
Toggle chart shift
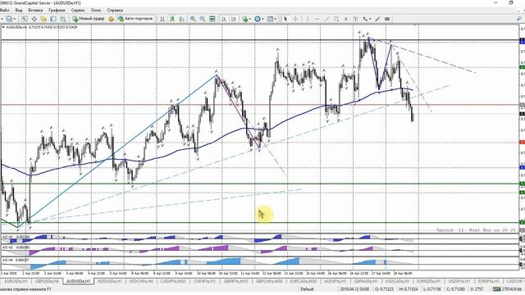pyautogui.click(x=234, y=19)
